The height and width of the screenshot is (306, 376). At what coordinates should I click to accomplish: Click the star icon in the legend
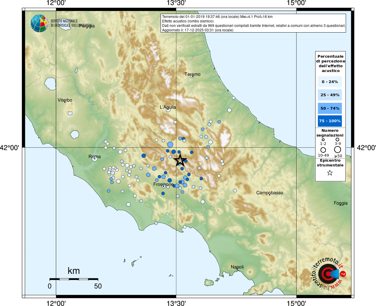coord(330,173)
